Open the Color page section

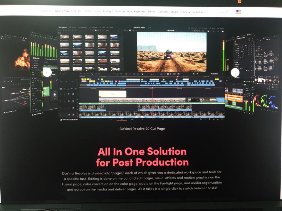pos(88,11)
